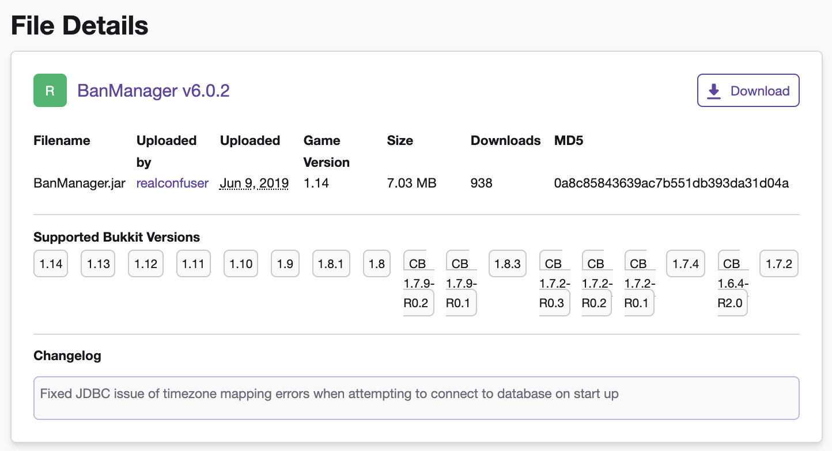
Task: Select the 1.12 Bukkit version tag
Action: 146,264
